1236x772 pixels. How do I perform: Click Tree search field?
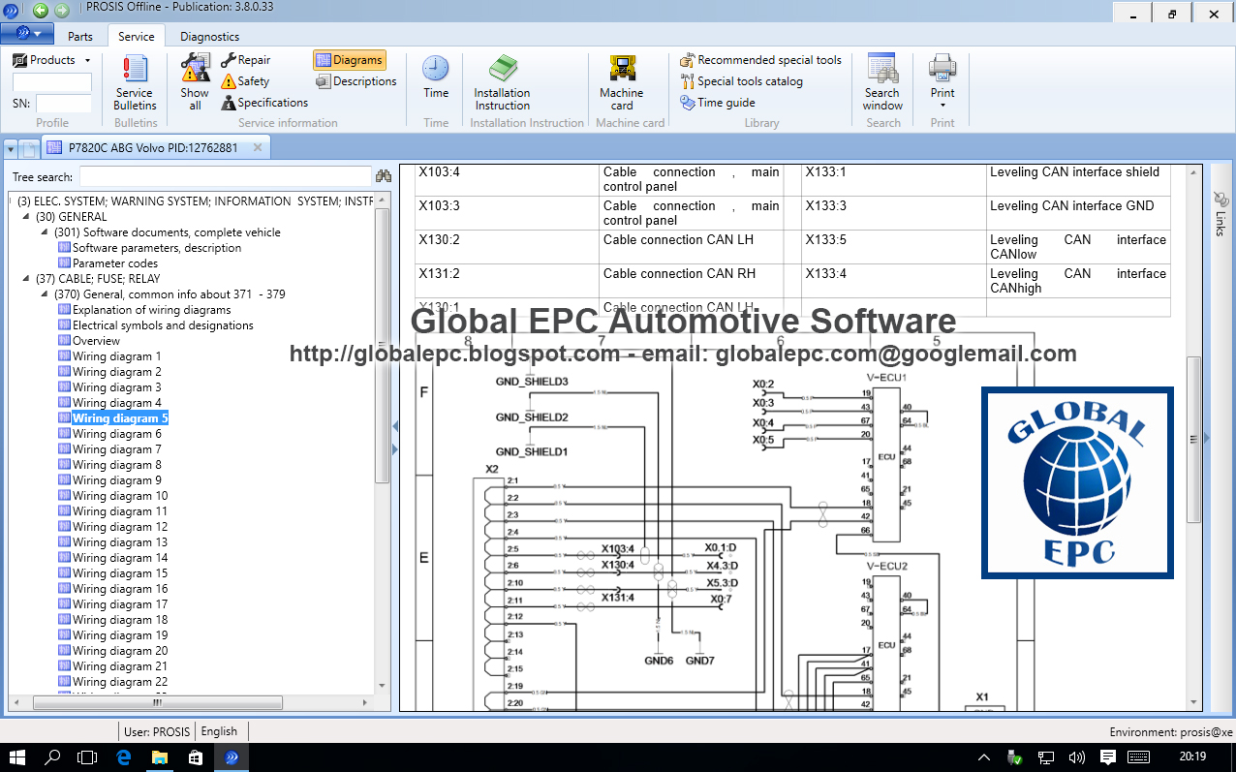point(225,176)
